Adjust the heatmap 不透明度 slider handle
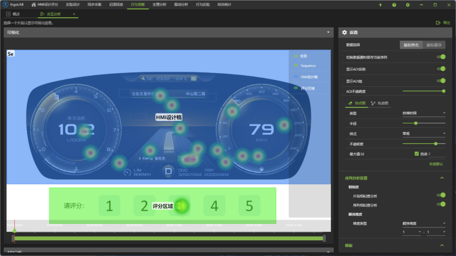This screenshot has height=256, width=456. (x=436, y=144)
